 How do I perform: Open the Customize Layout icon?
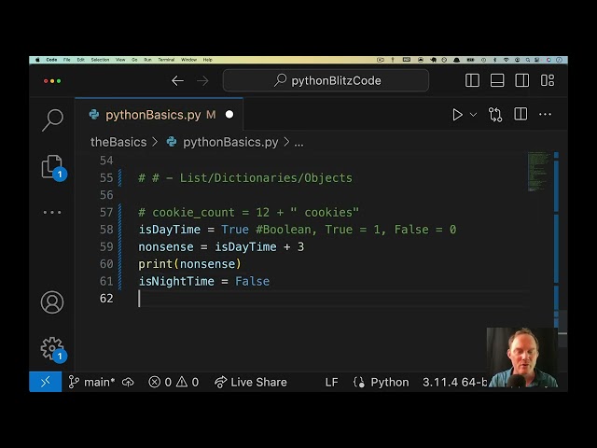pyautogui.click(x=548, y=80)
